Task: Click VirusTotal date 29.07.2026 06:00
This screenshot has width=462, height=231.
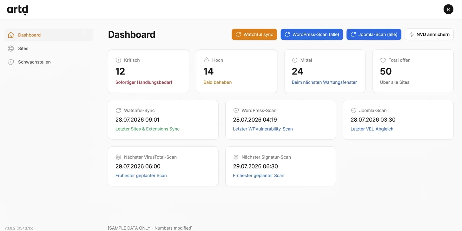Action: (138, 166)
